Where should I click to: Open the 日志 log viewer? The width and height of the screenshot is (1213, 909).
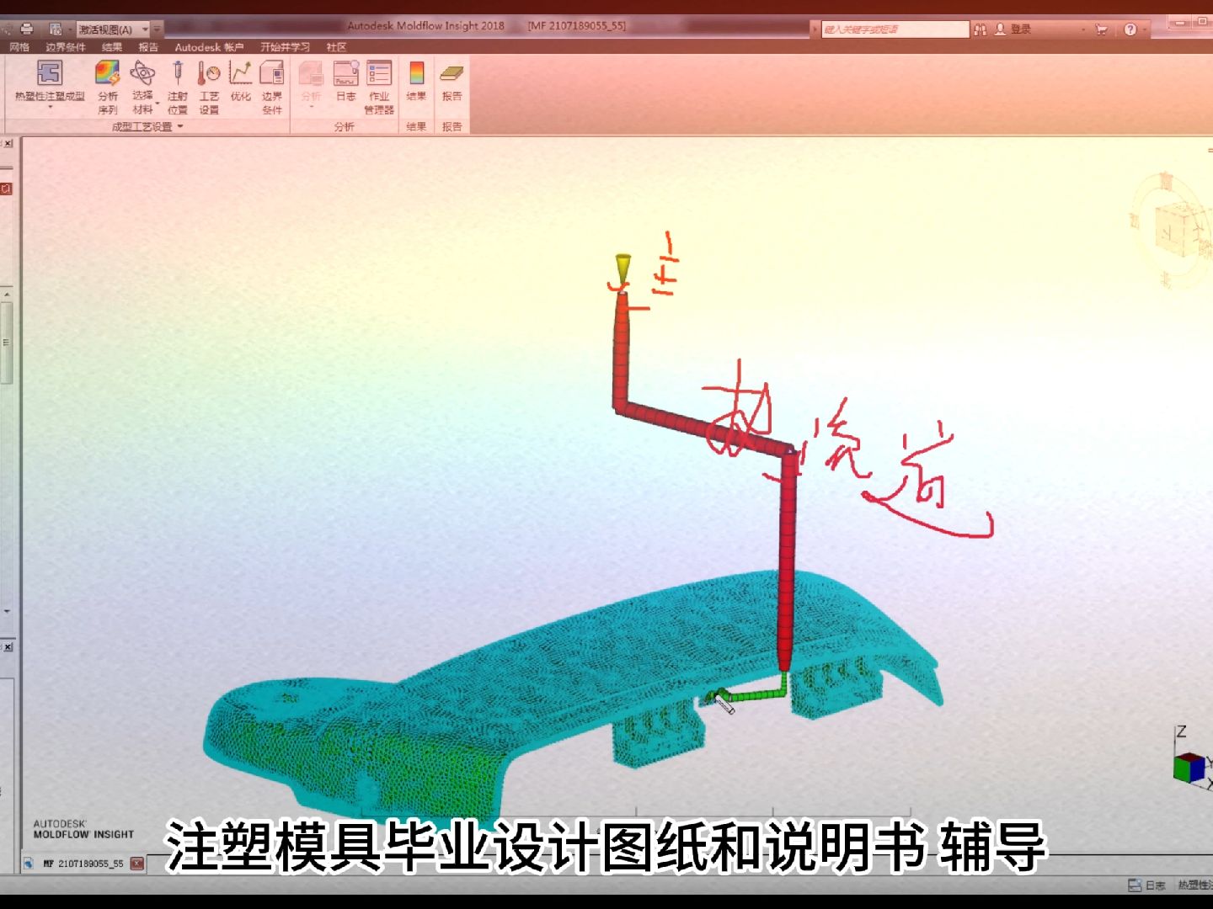tap(346, 82)
